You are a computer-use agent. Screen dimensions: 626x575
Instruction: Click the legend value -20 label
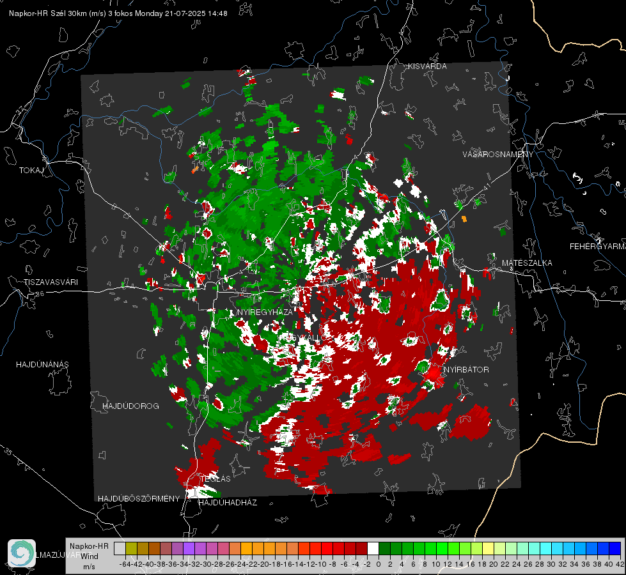pos(263,564)
